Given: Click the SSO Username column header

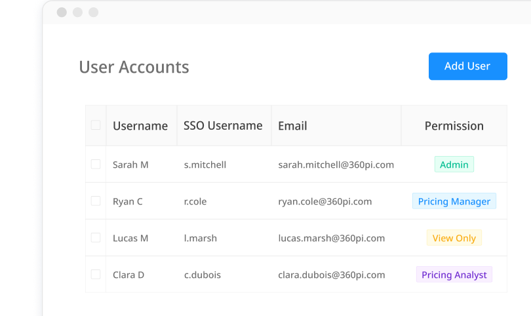Looking at the screenshot, I should 223,126.
